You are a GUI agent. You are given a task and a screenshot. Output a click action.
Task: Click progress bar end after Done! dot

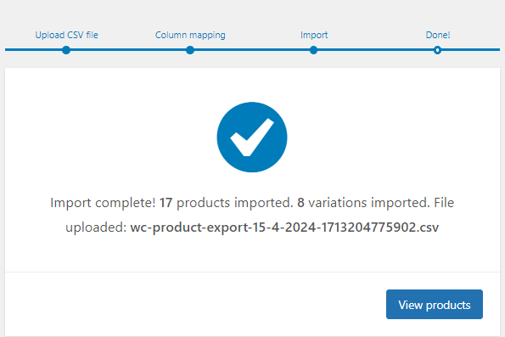click(x=470, y=50)
